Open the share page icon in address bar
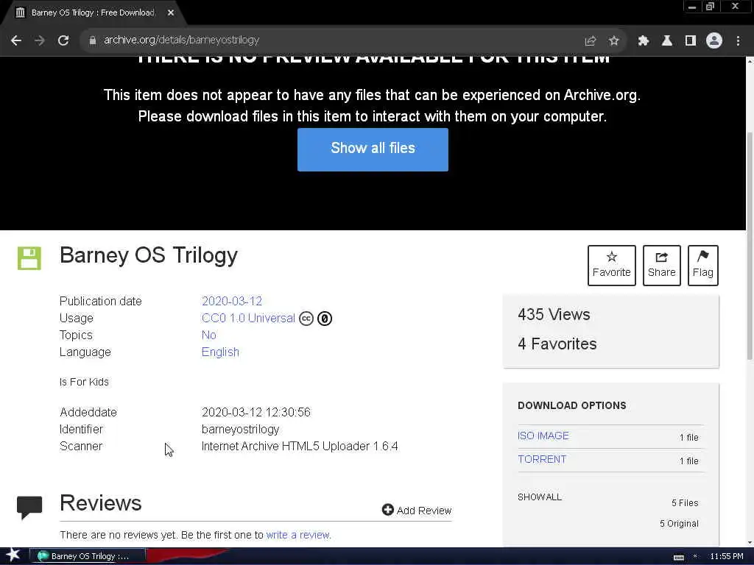 591,41
